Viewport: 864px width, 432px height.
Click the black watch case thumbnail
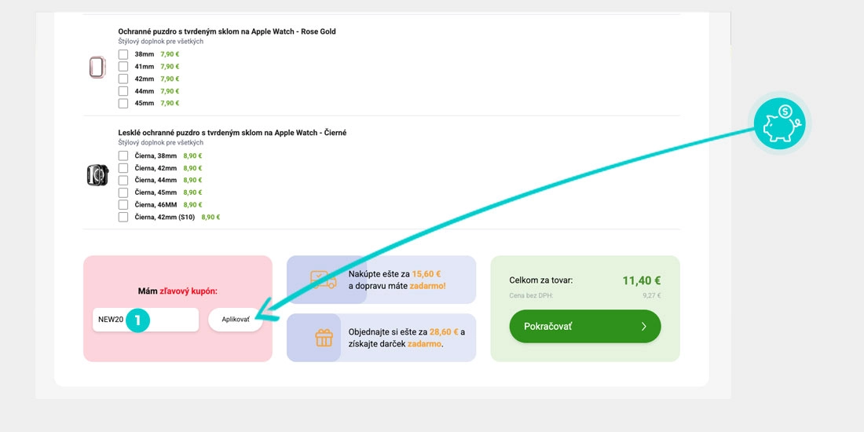tap(97, 174)
